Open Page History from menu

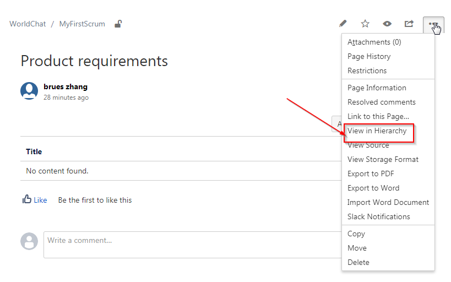[x=369, y=56]
